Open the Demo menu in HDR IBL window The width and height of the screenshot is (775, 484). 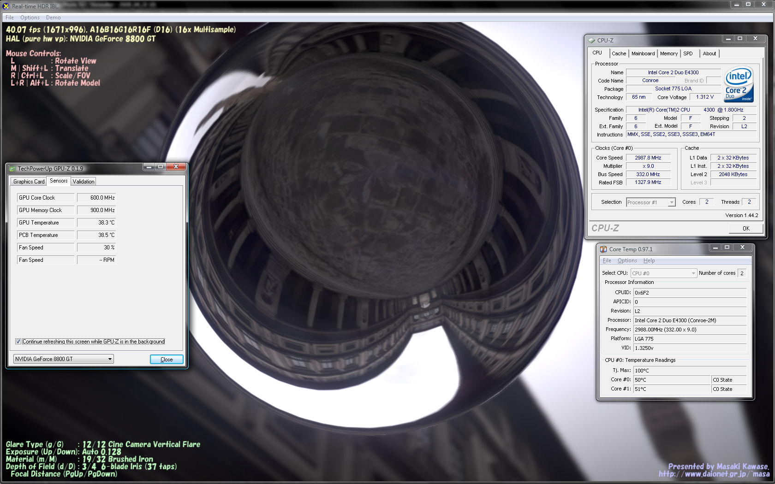click(x=54, y=18)
